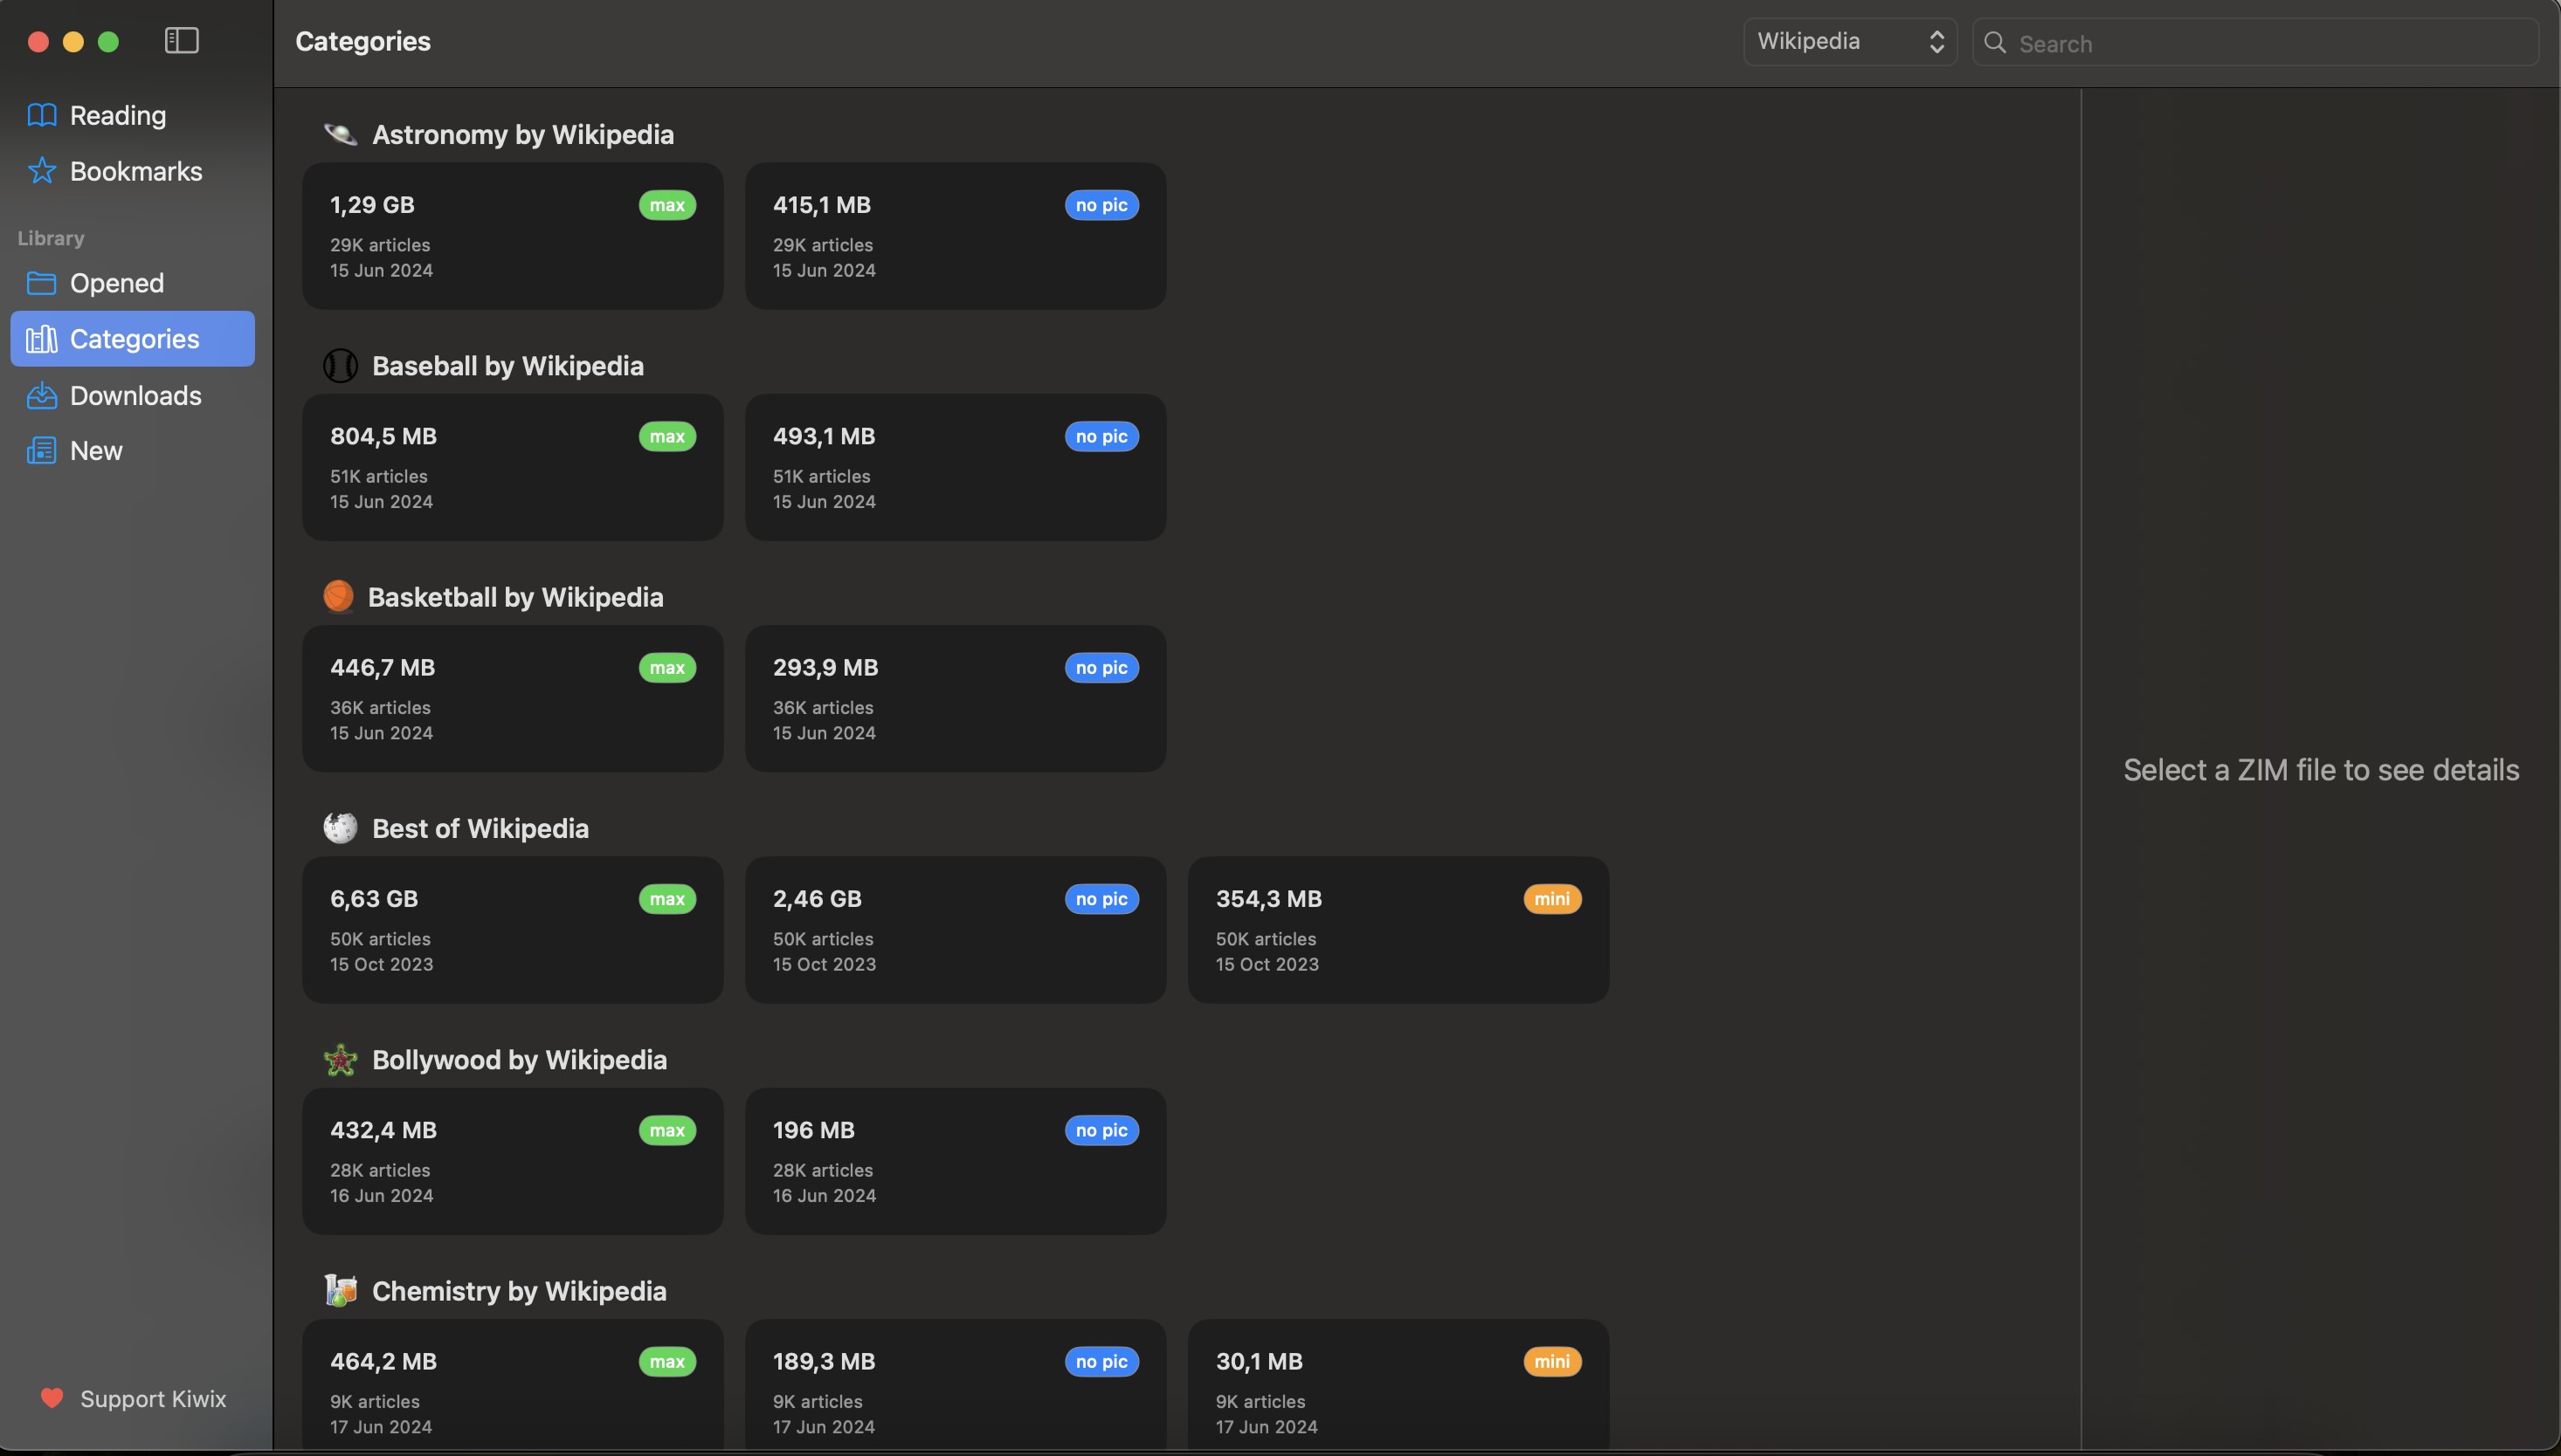Toggle the sidebar visibility icon

click(x=181, y=41)
